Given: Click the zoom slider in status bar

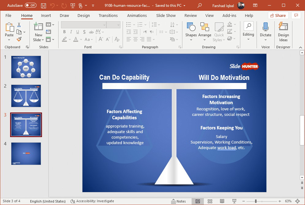Looking at the screenshot, I should point(256,201).
